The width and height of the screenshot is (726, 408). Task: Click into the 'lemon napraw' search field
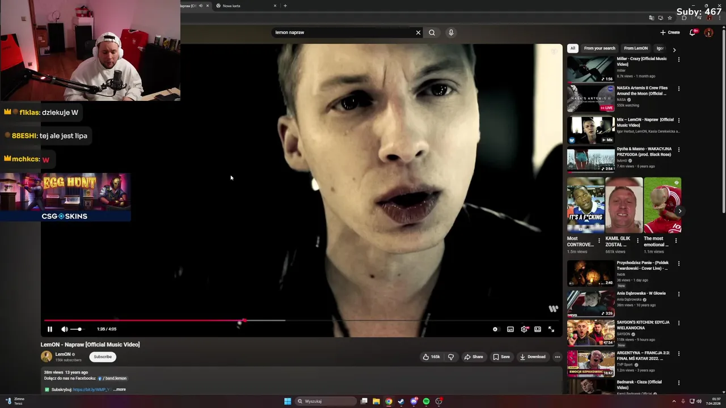pyautogui.click(x=343, y=32)
